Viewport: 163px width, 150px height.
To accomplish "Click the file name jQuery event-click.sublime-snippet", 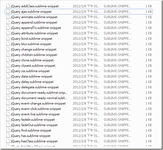I will (36, 109).
